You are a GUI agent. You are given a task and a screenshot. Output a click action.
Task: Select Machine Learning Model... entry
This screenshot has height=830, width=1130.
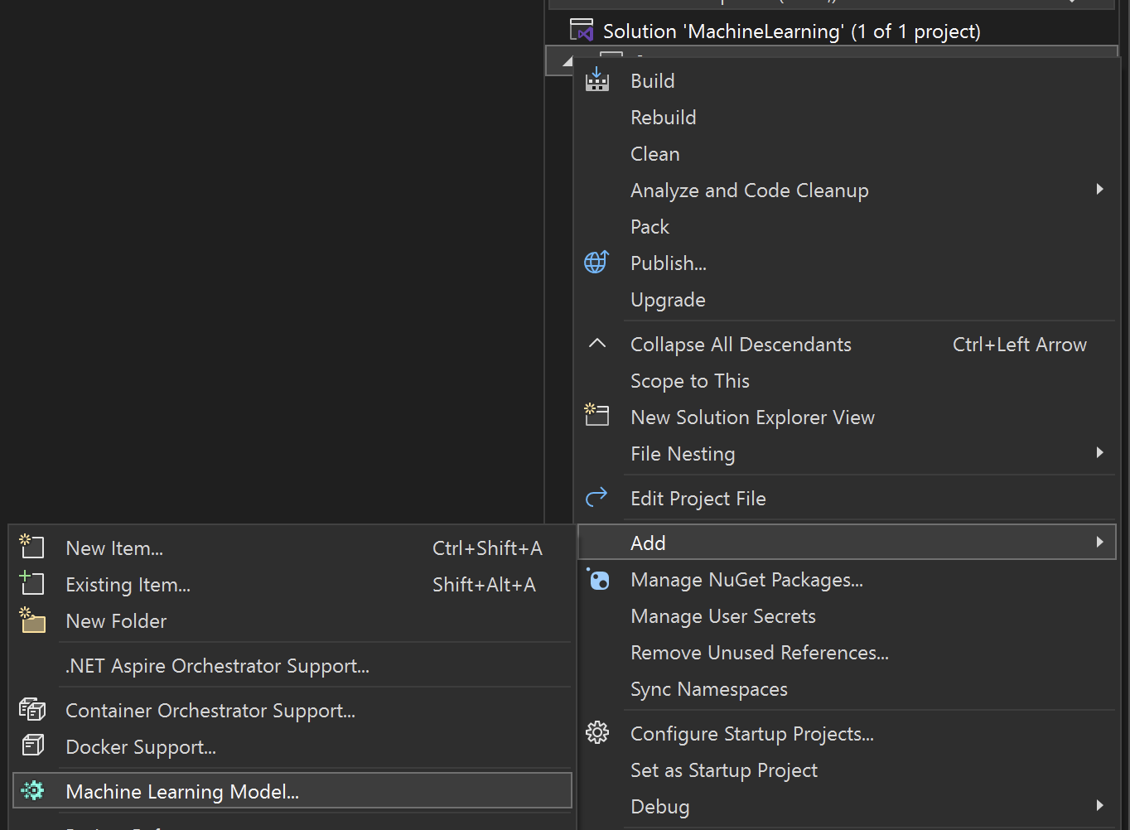[292, 791]
